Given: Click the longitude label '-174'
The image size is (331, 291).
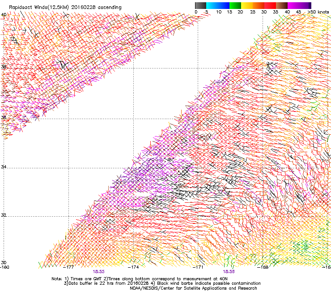Looking at the screenshot, I should 133,267.
